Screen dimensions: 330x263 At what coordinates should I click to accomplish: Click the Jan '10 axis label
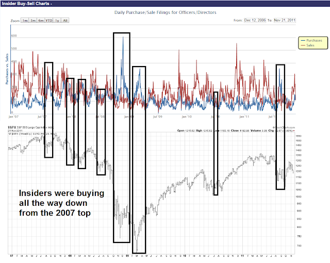(187, 117)
